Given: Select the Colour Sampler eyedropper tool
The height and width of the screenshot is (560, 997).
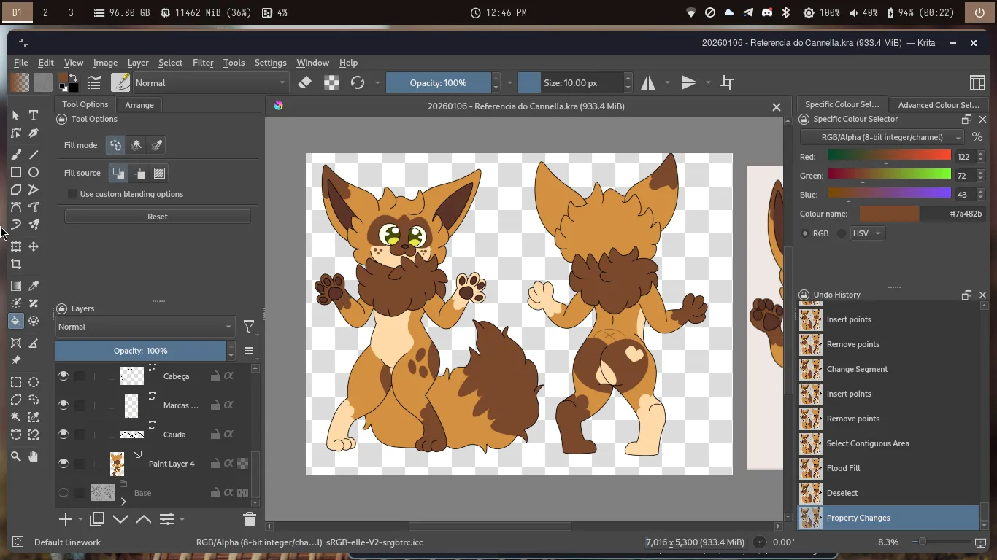Looking at the screenshot, I should (x=34, y=286).
